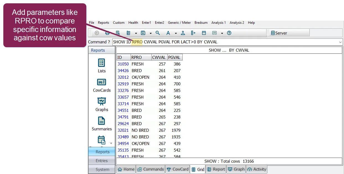Switch to the CowCard tab
344x174 pixels.
click(177, 169)
